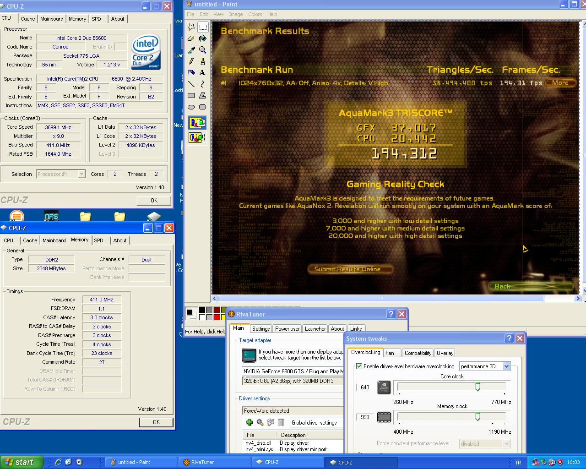Open the Paint Colors menu
This screenshot has width=586, height=469.
click(x=255, y=14)
